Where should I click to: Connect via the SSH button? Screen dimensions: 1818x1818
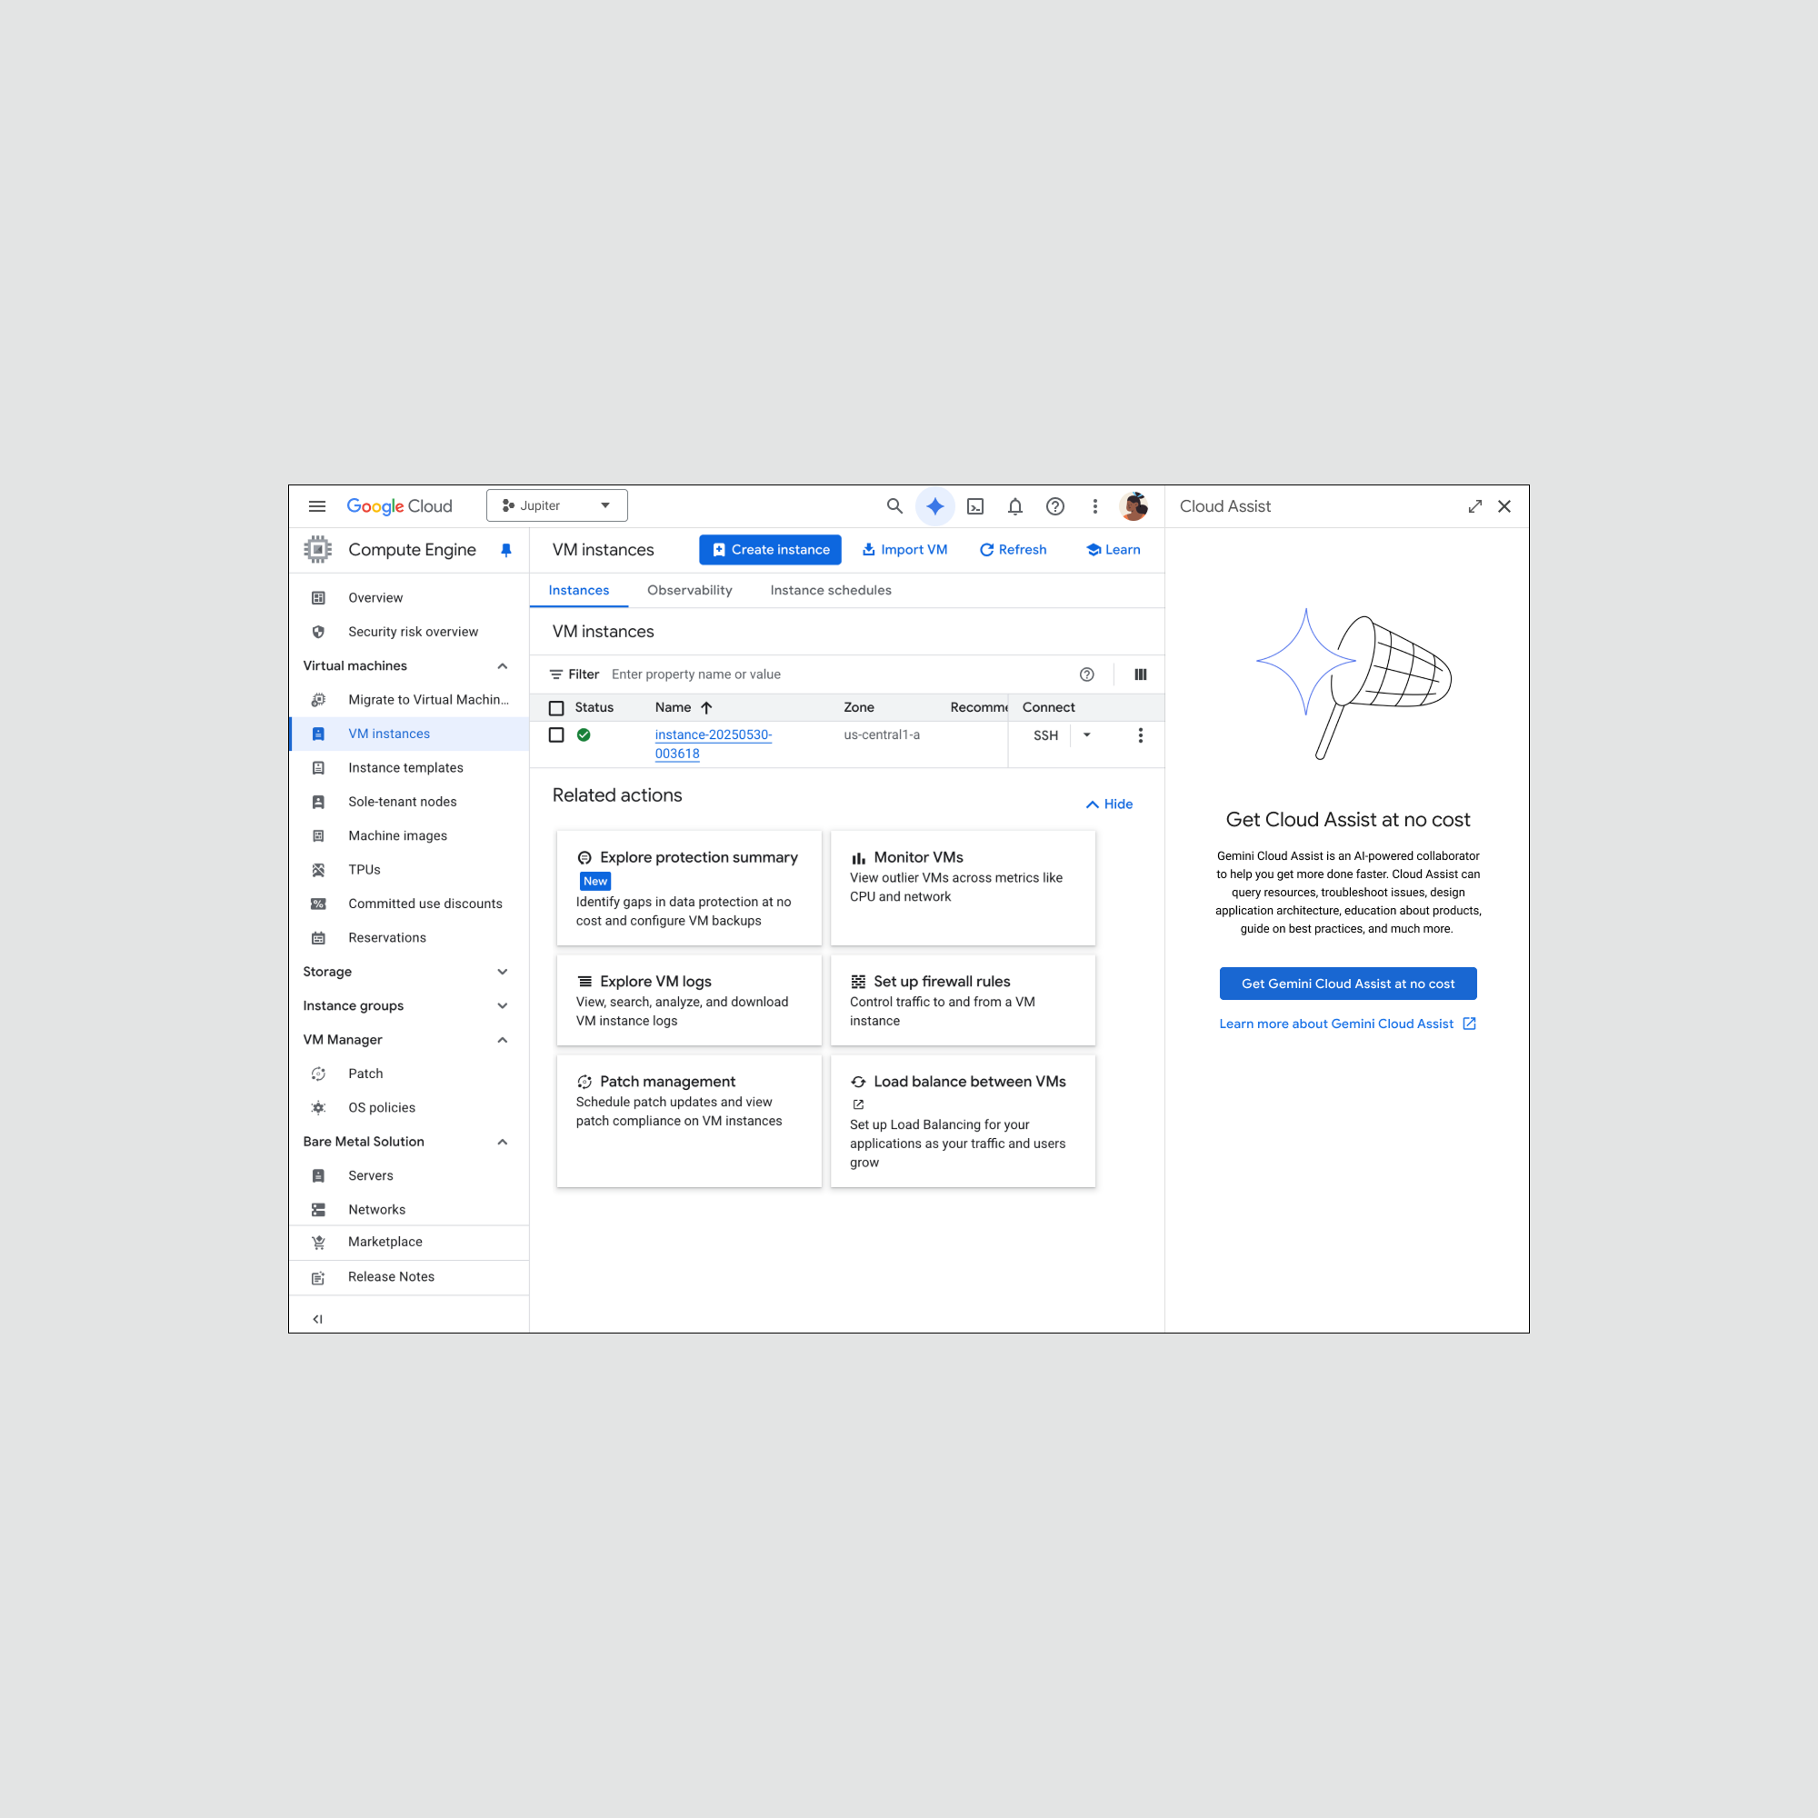click(1045, 734)
